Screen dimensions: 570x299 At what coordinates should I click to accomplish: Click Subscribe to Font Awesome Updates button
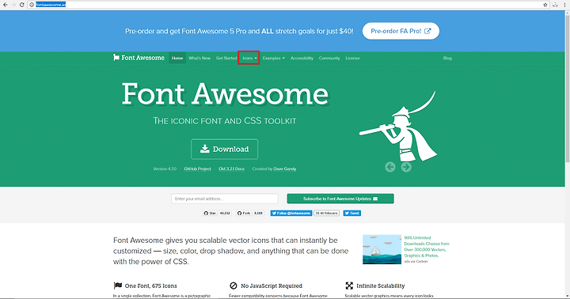tap(340, 199)
